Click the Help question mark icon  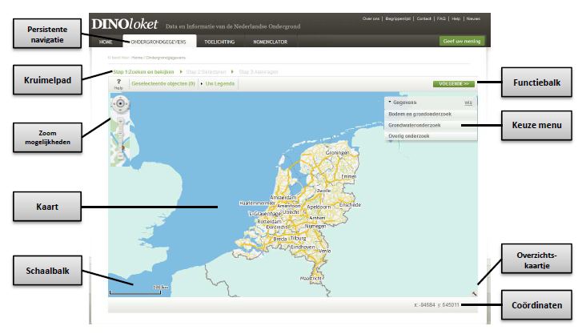[118, 82]
